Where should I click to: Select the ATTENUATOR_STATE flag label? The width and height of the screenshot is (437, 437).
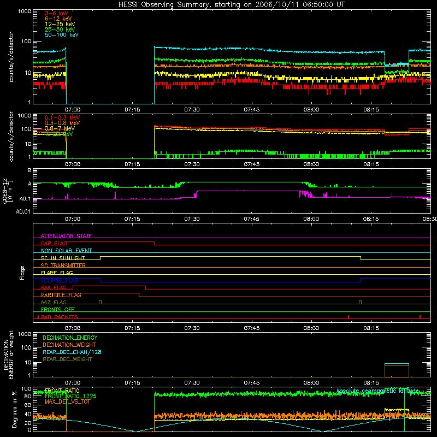coord(66,236)
